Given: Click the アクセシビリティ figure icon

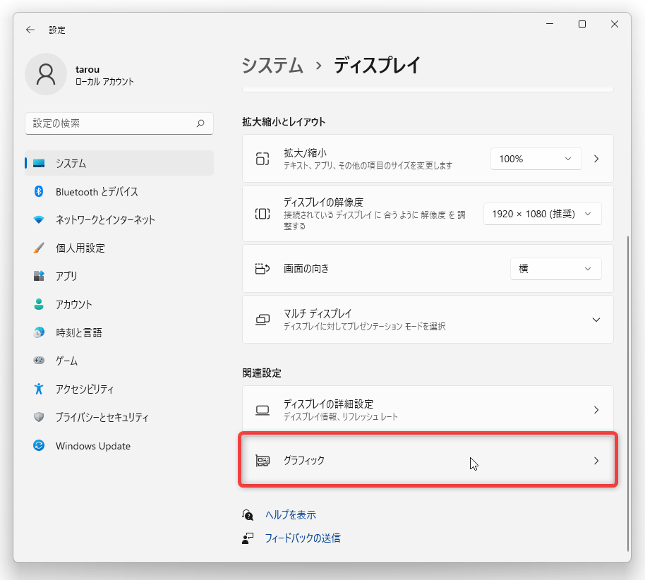Looking at the screenshot, I should [39, 389].
